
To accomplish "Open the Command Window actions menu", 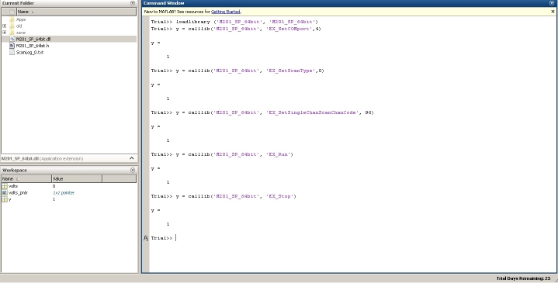I will point(553,3).
